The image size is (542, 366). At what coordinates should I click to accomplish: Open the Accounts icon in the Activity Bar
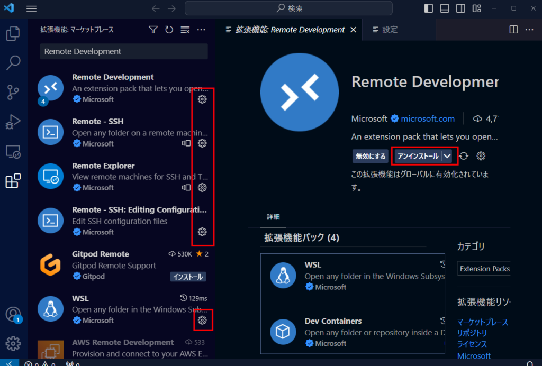(13, 313)
